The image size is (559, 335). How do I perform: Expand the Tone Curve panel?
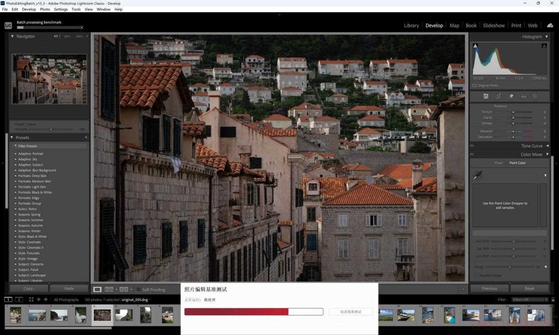point(547,146)
